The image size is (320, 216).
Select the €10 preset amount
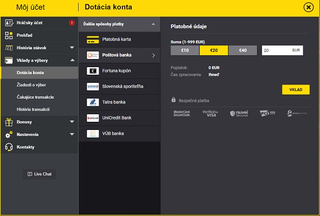(185, 50)
